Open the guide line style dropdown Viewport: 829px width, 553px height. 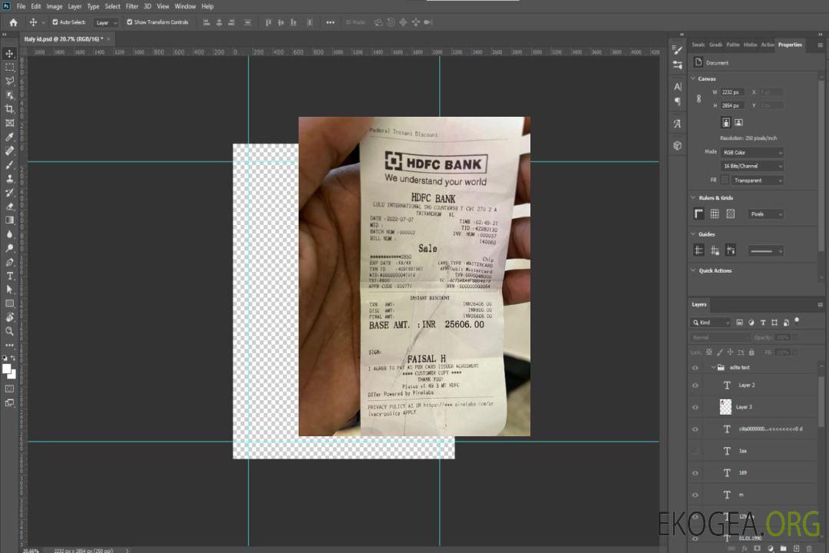[766, 251]
